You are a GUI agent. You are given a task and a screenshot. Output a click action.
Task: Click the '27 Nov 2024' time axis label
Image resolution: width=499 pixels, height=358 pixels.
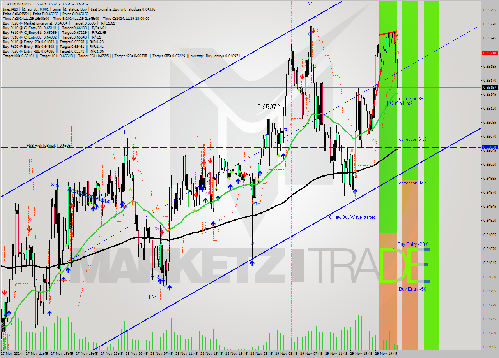11,354
